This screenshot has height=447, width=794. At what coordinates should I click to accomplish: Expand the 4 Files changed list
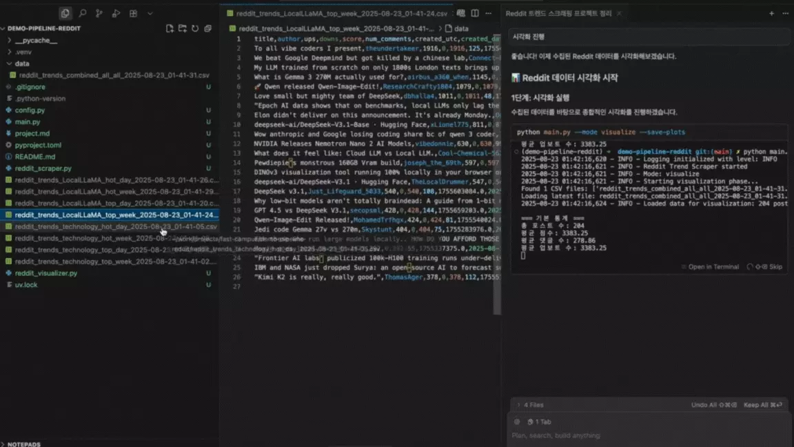(529, 405)
